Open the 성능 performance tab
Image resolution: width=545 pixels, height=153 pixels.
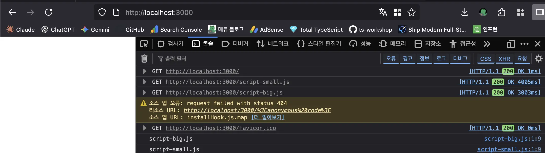360,44
